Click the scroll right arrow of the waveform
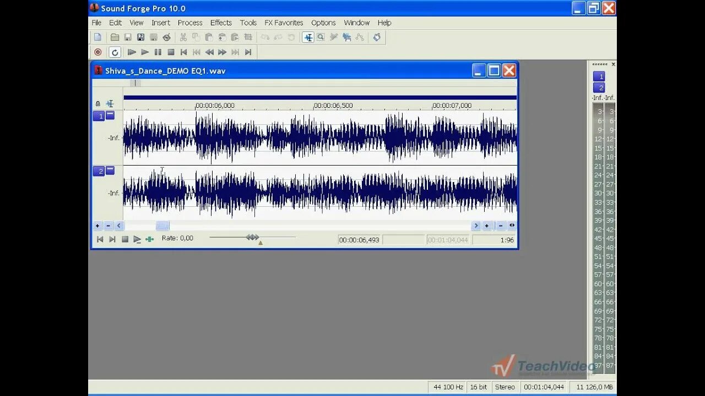This screenshot has height=396, width=705. pos(476,226)
